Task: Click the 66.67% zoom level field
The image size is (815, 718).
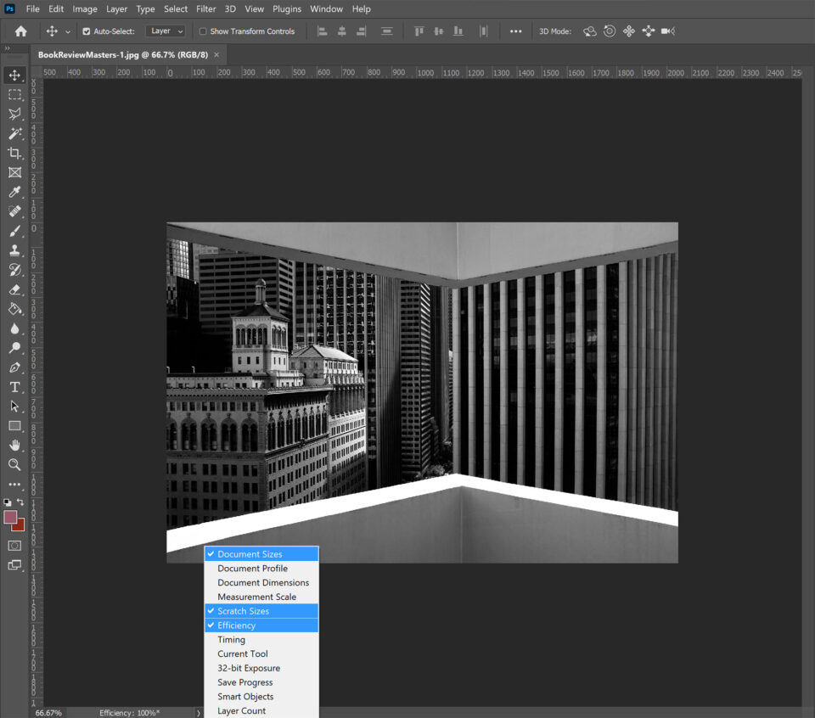Action: click(x=48, y=713)
